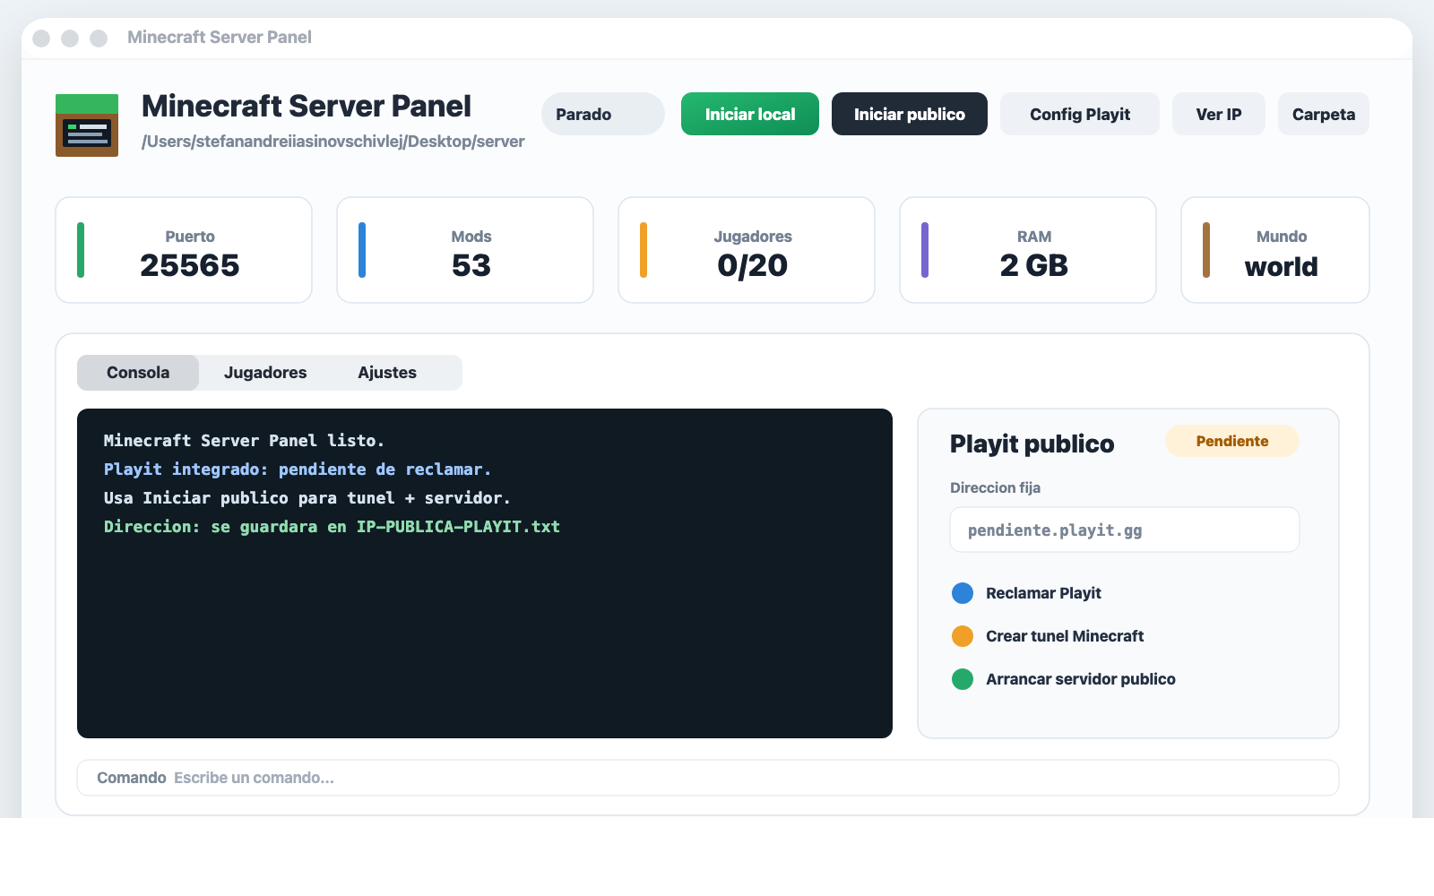1434x896 pixels.
Task: Click console line 'Usa Iniciar publico para tunel + servidor.'
Action: click(x=307, y=498)
